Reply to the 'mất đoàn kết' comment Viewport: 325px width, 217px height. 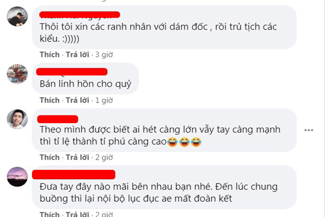[x=77, y=214]
